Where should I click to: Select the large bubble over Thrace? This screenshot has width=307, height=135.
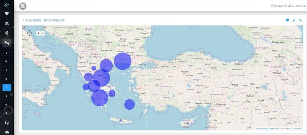123,61
